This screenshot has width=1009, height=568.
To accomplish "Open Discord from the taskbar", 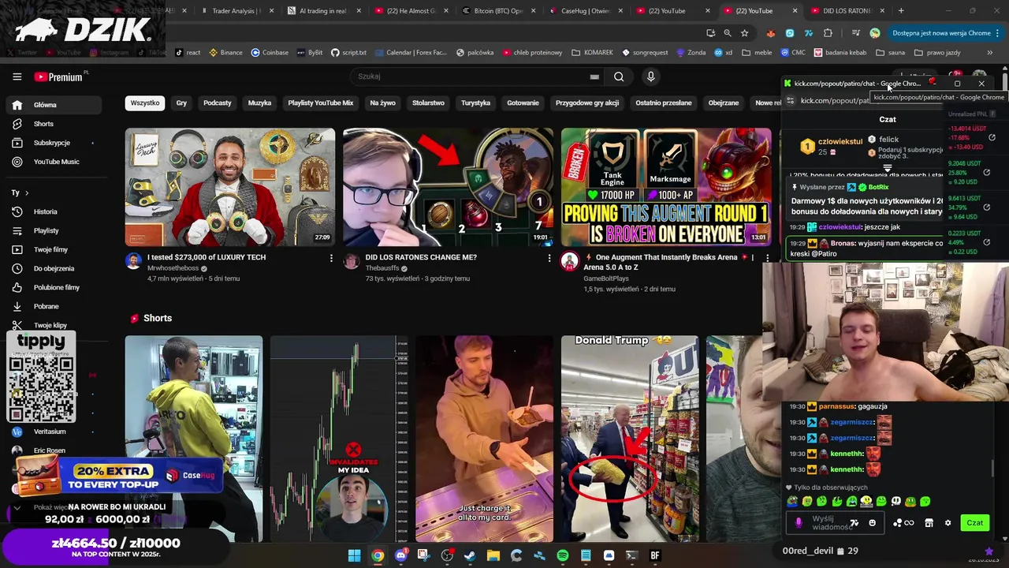I will coord(400,555).
